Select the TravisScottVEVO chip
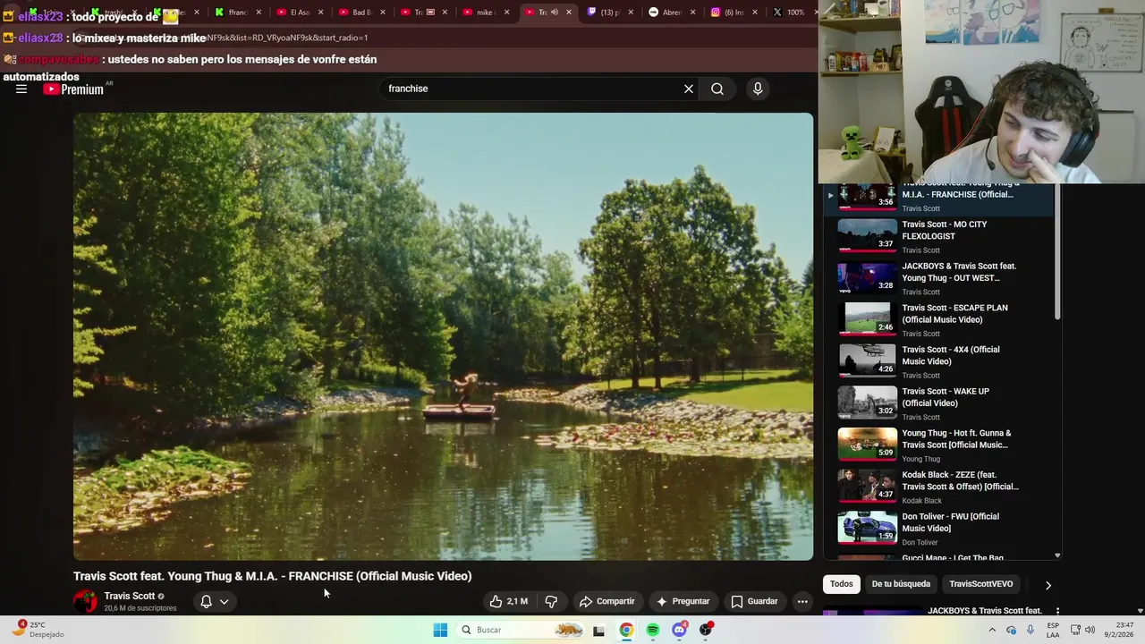 pos(981,584)
